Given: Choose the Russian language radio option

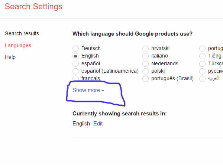Looking at the screenshot, I should tap(202, 71).
